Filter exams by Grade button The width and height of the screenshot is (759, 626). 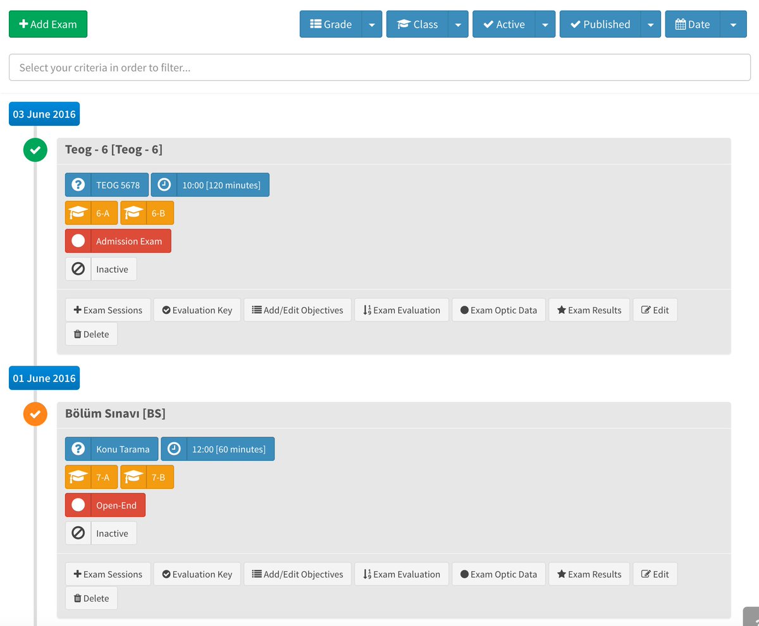pyautogui.click(x=331, y=24)
